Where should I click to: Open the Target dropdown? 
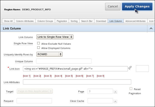pyautogui.click(x=35, y=91)
